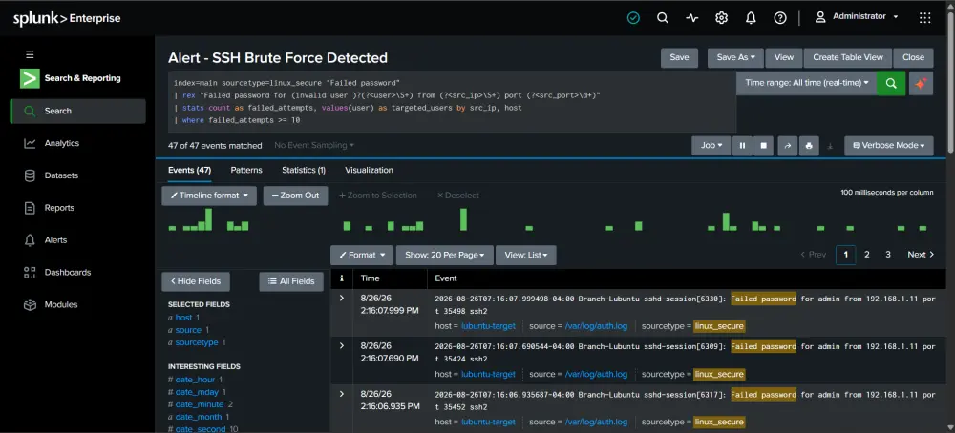The width and height of the screenshot is (955, 433).
Task: Open global search magnifier in top bar
Action: coord(663,18)
